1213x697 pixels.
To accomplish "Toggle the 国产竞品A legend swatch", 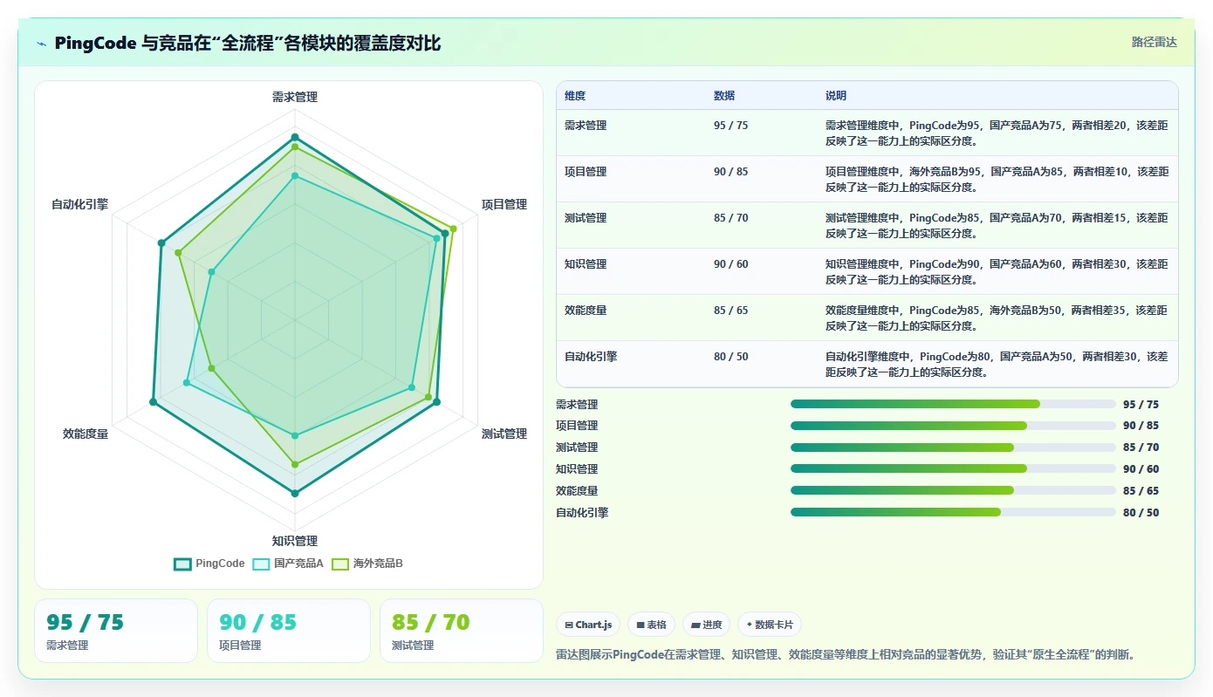I will click(x=261, y=564).
